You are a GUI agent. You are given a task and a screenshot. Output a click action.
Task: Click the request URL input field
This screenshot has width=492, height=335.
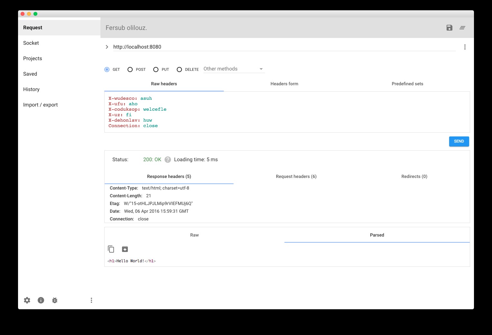coord(283,47)
